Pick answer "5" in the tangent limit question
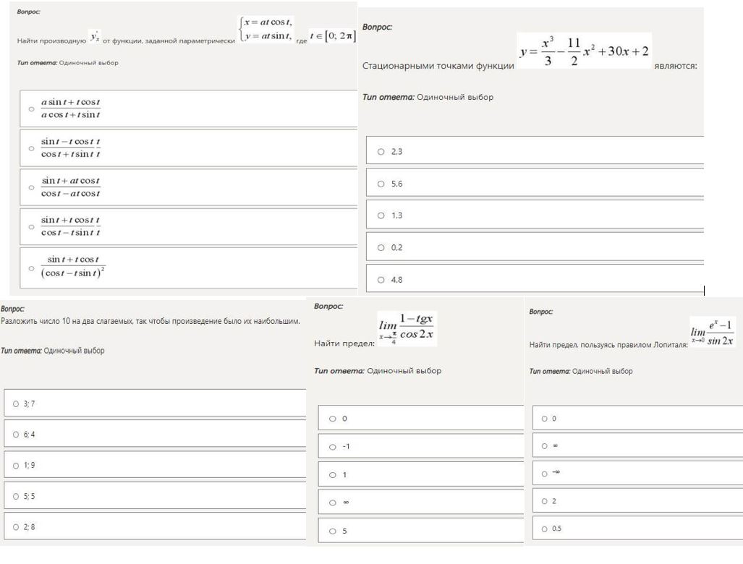The width and height of the screenshot is (743, 564). pyautogui.click(x=333, y=531)
